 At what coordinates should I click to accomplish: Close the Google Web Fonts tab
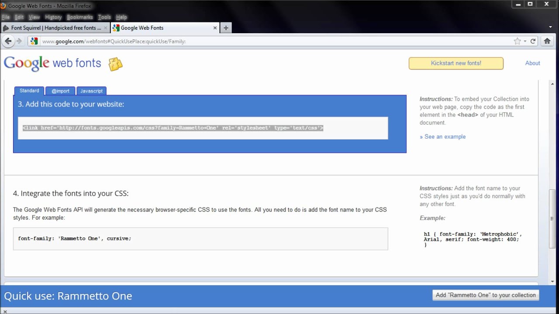pyautogui.click(x=215, y=28)
